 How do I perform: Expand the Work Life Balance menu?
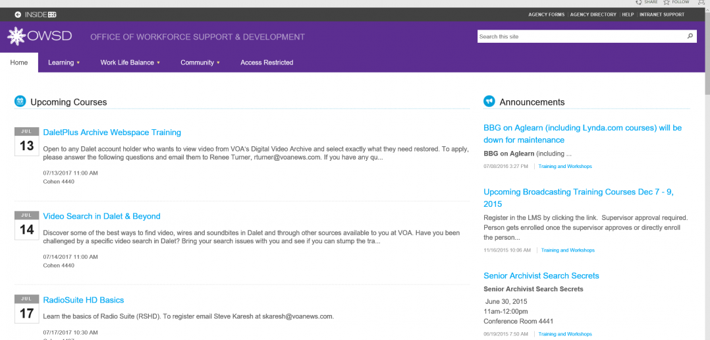point(130,63)
